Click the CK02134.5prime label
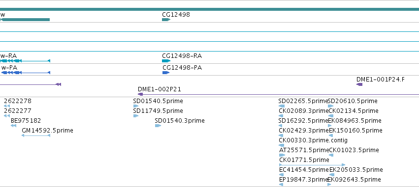The height and width of the screenshot is (187, 419). coord(354,111)
